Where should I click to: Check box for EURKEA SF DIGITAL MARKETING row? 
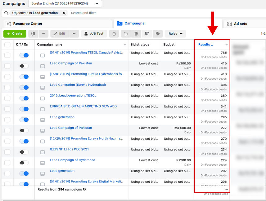(7, 109)
